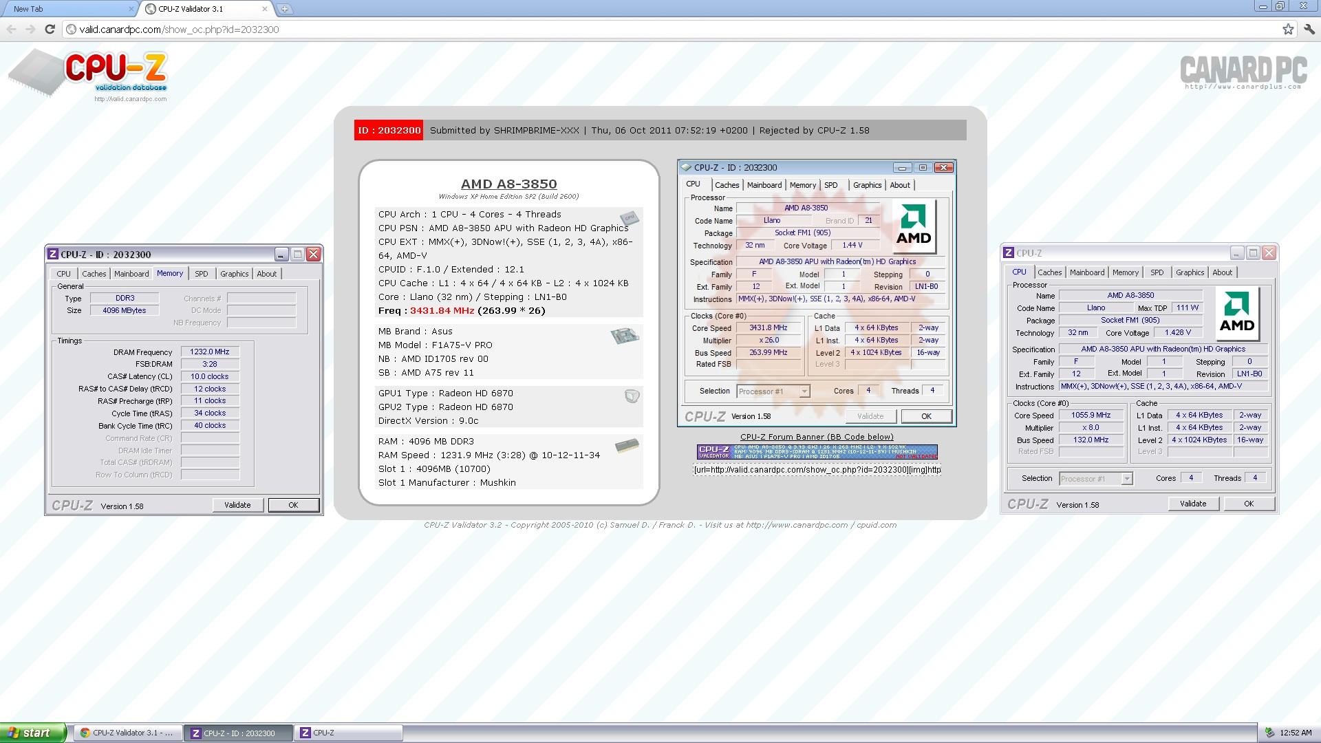Select About tab in left CPU-Z window

point(267,274)
